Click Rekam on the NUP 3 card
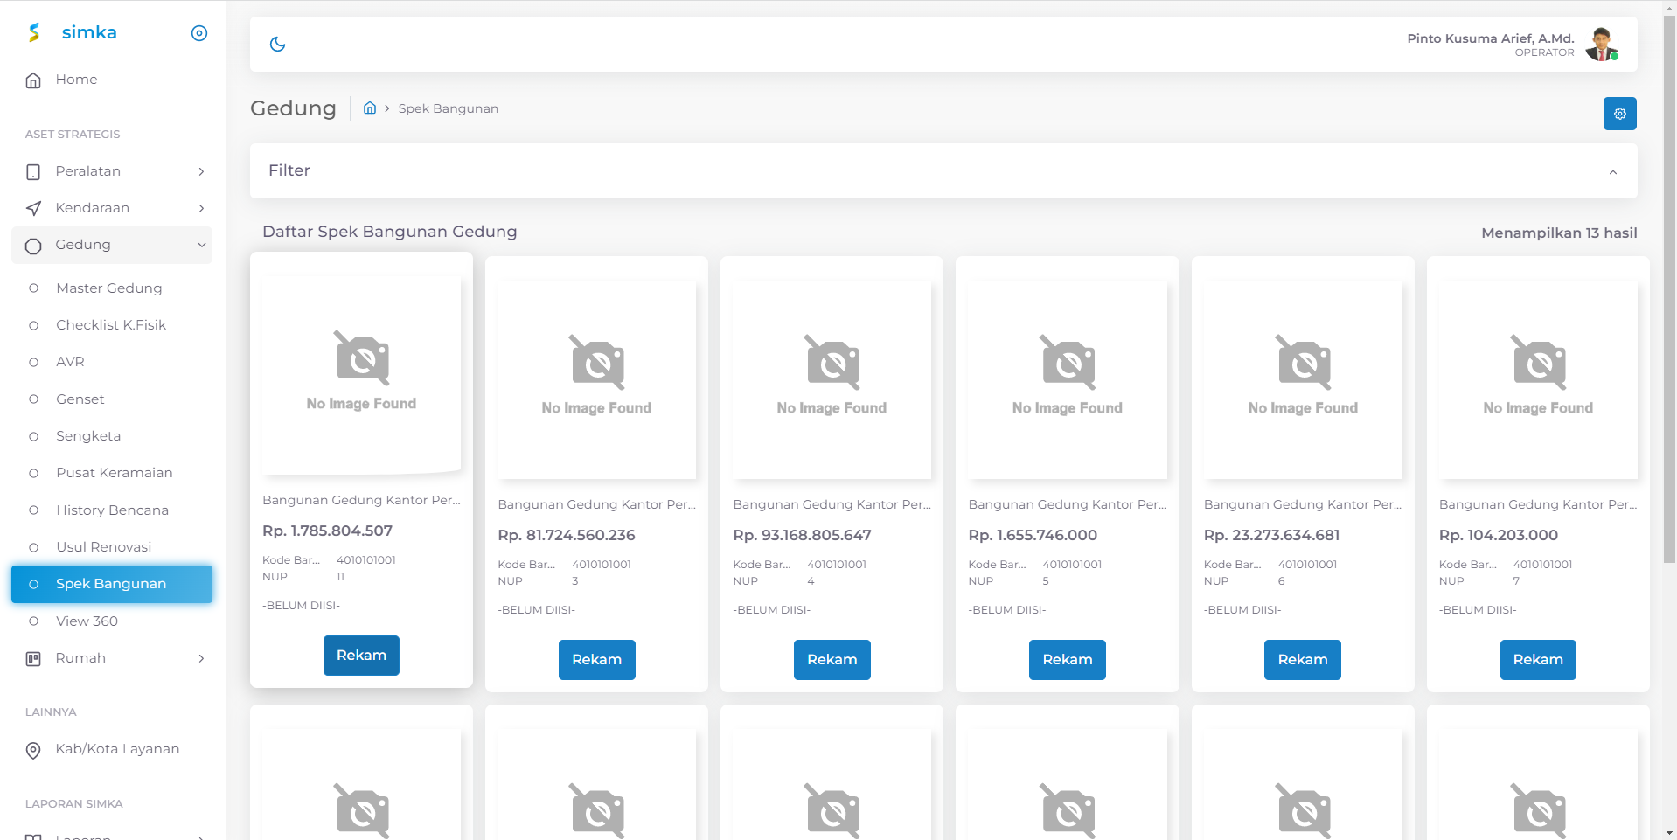This screenshot has height=840, width=1677. coord(596,660)
